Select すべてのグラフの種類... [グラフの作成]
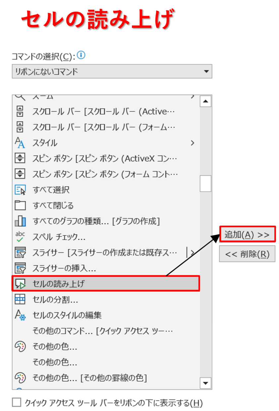The image size is (279, 411). 96,221
